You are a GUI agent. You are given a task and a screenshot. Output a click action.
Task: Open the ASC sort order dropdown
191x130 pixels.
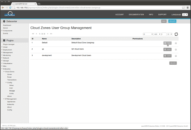pos(157,34)
